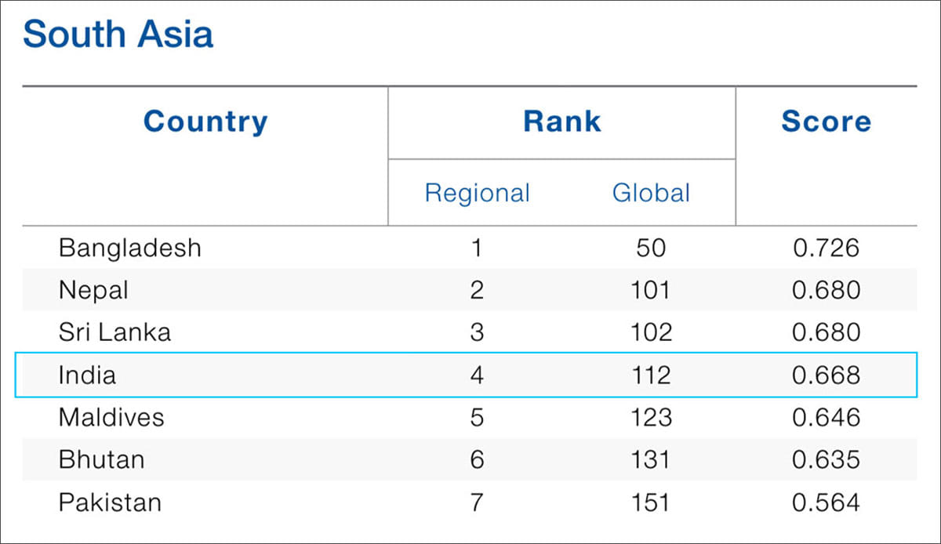Select the Country column header
This screenshot has width=941, height=544.
(205, 121)
